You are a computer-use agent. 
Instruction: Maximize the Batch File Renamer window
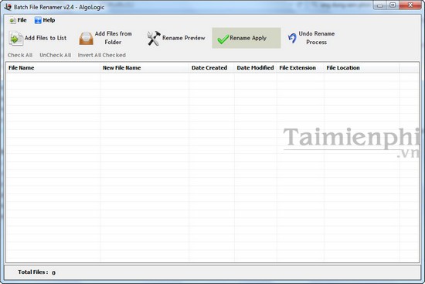[393, 5]
